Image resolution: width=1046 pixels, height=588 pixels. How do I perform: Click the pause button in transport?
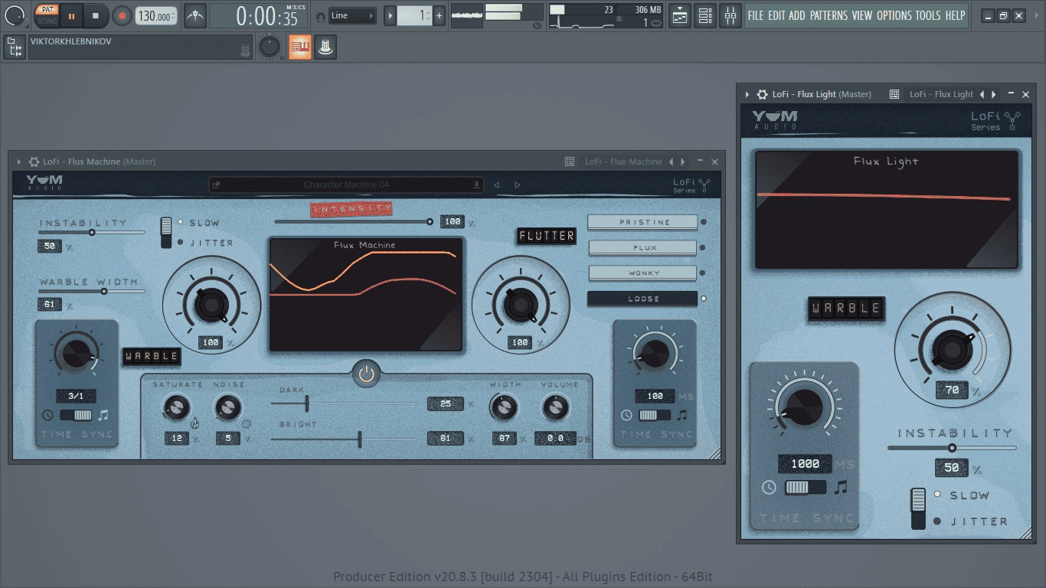pos(71,15)
